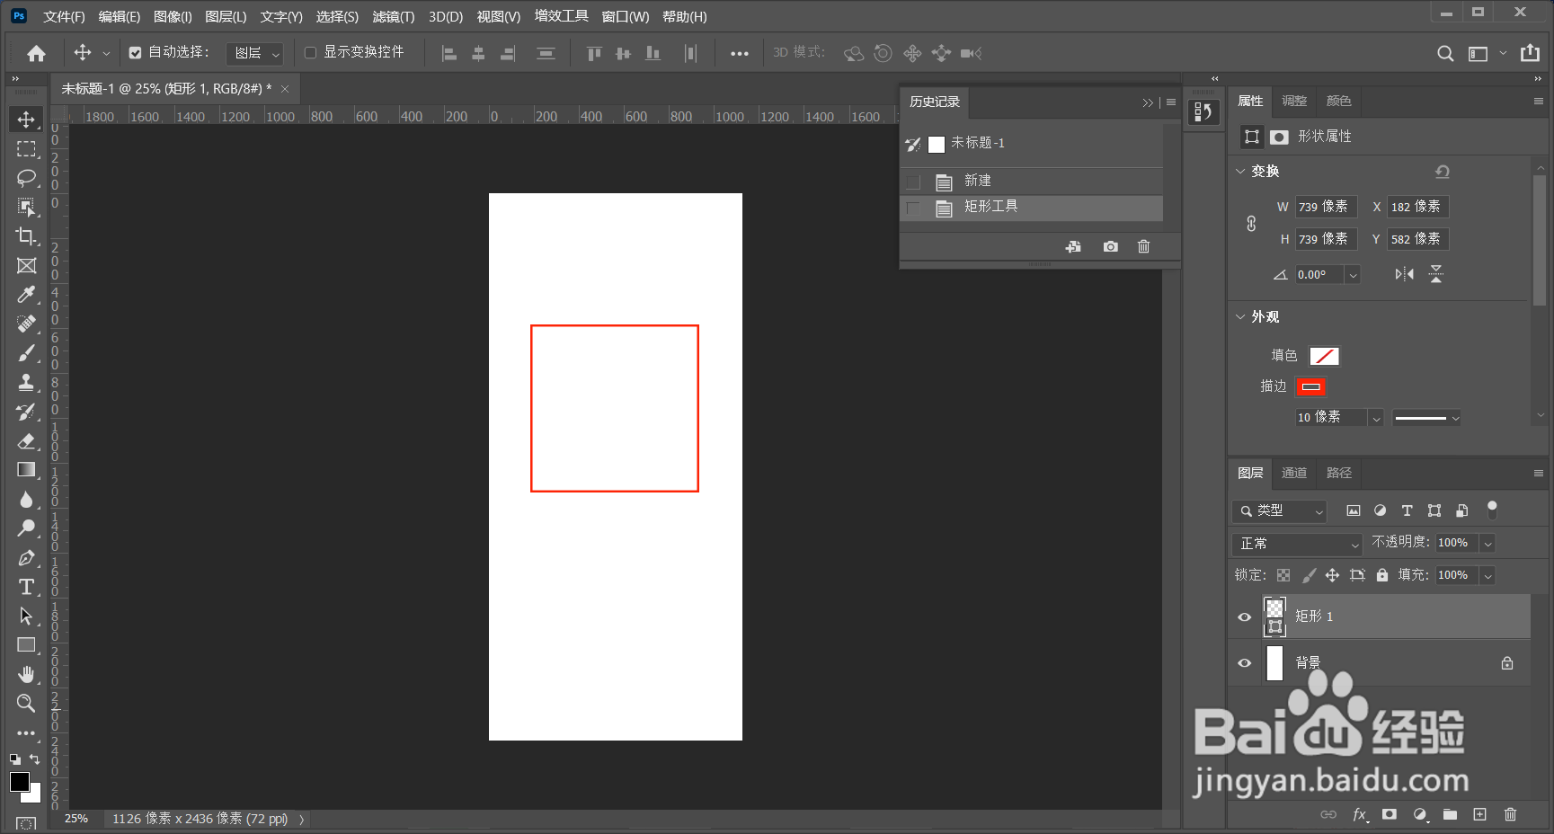This screenshot has height=834, width=1554.
Task: Open the stroke width dropdown arrow
Action: click(x=1376, y=418)
